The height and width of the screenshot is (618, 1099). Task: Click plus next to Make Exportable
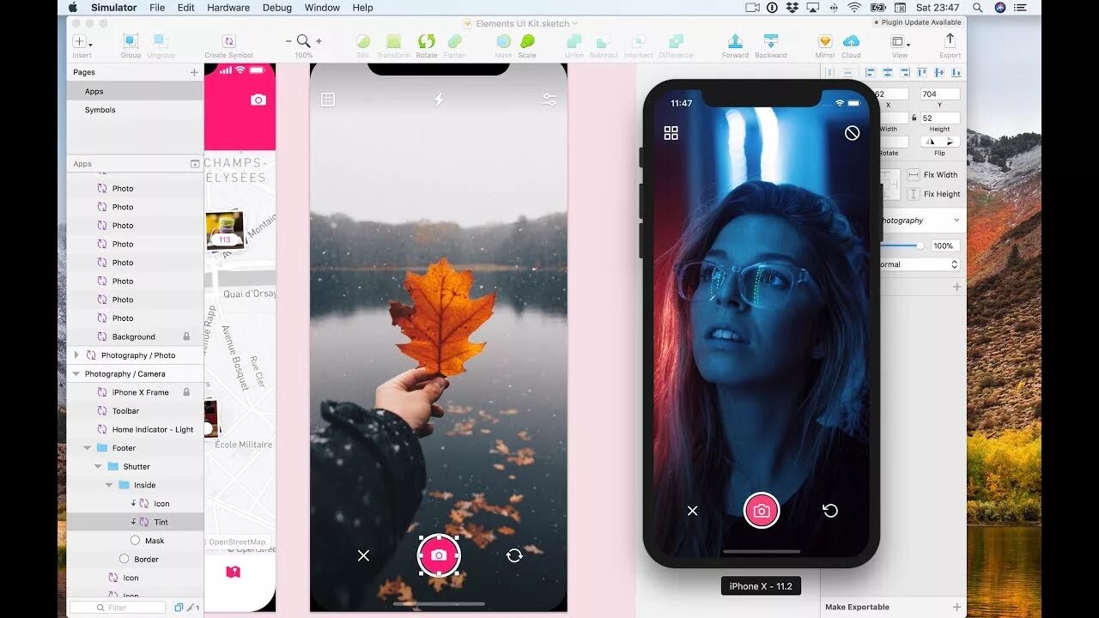[957, 607]
